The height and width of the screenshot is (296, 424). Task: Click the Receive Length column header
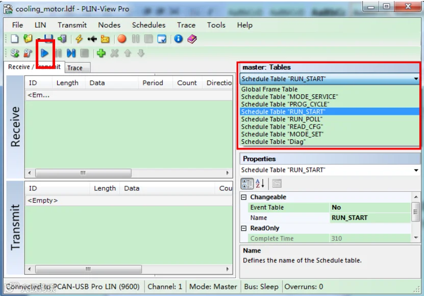tap(68, 83)
